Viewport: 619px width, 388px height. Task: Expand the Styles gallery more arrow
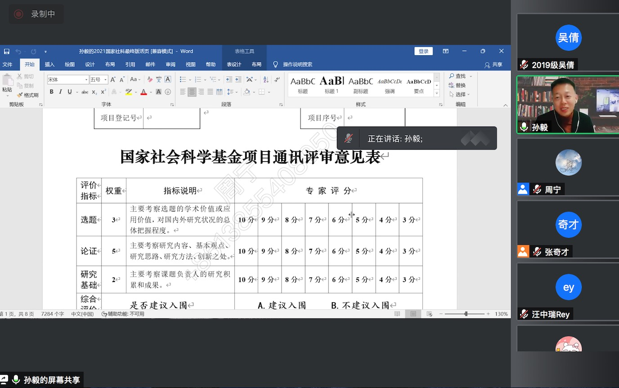pyautogui.click(x=436, y=93)
